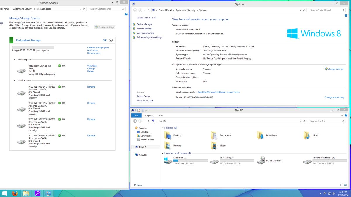Open address dropdown in This PC window
The height and width of the screenshot is (197, 351).
point(300,121)
